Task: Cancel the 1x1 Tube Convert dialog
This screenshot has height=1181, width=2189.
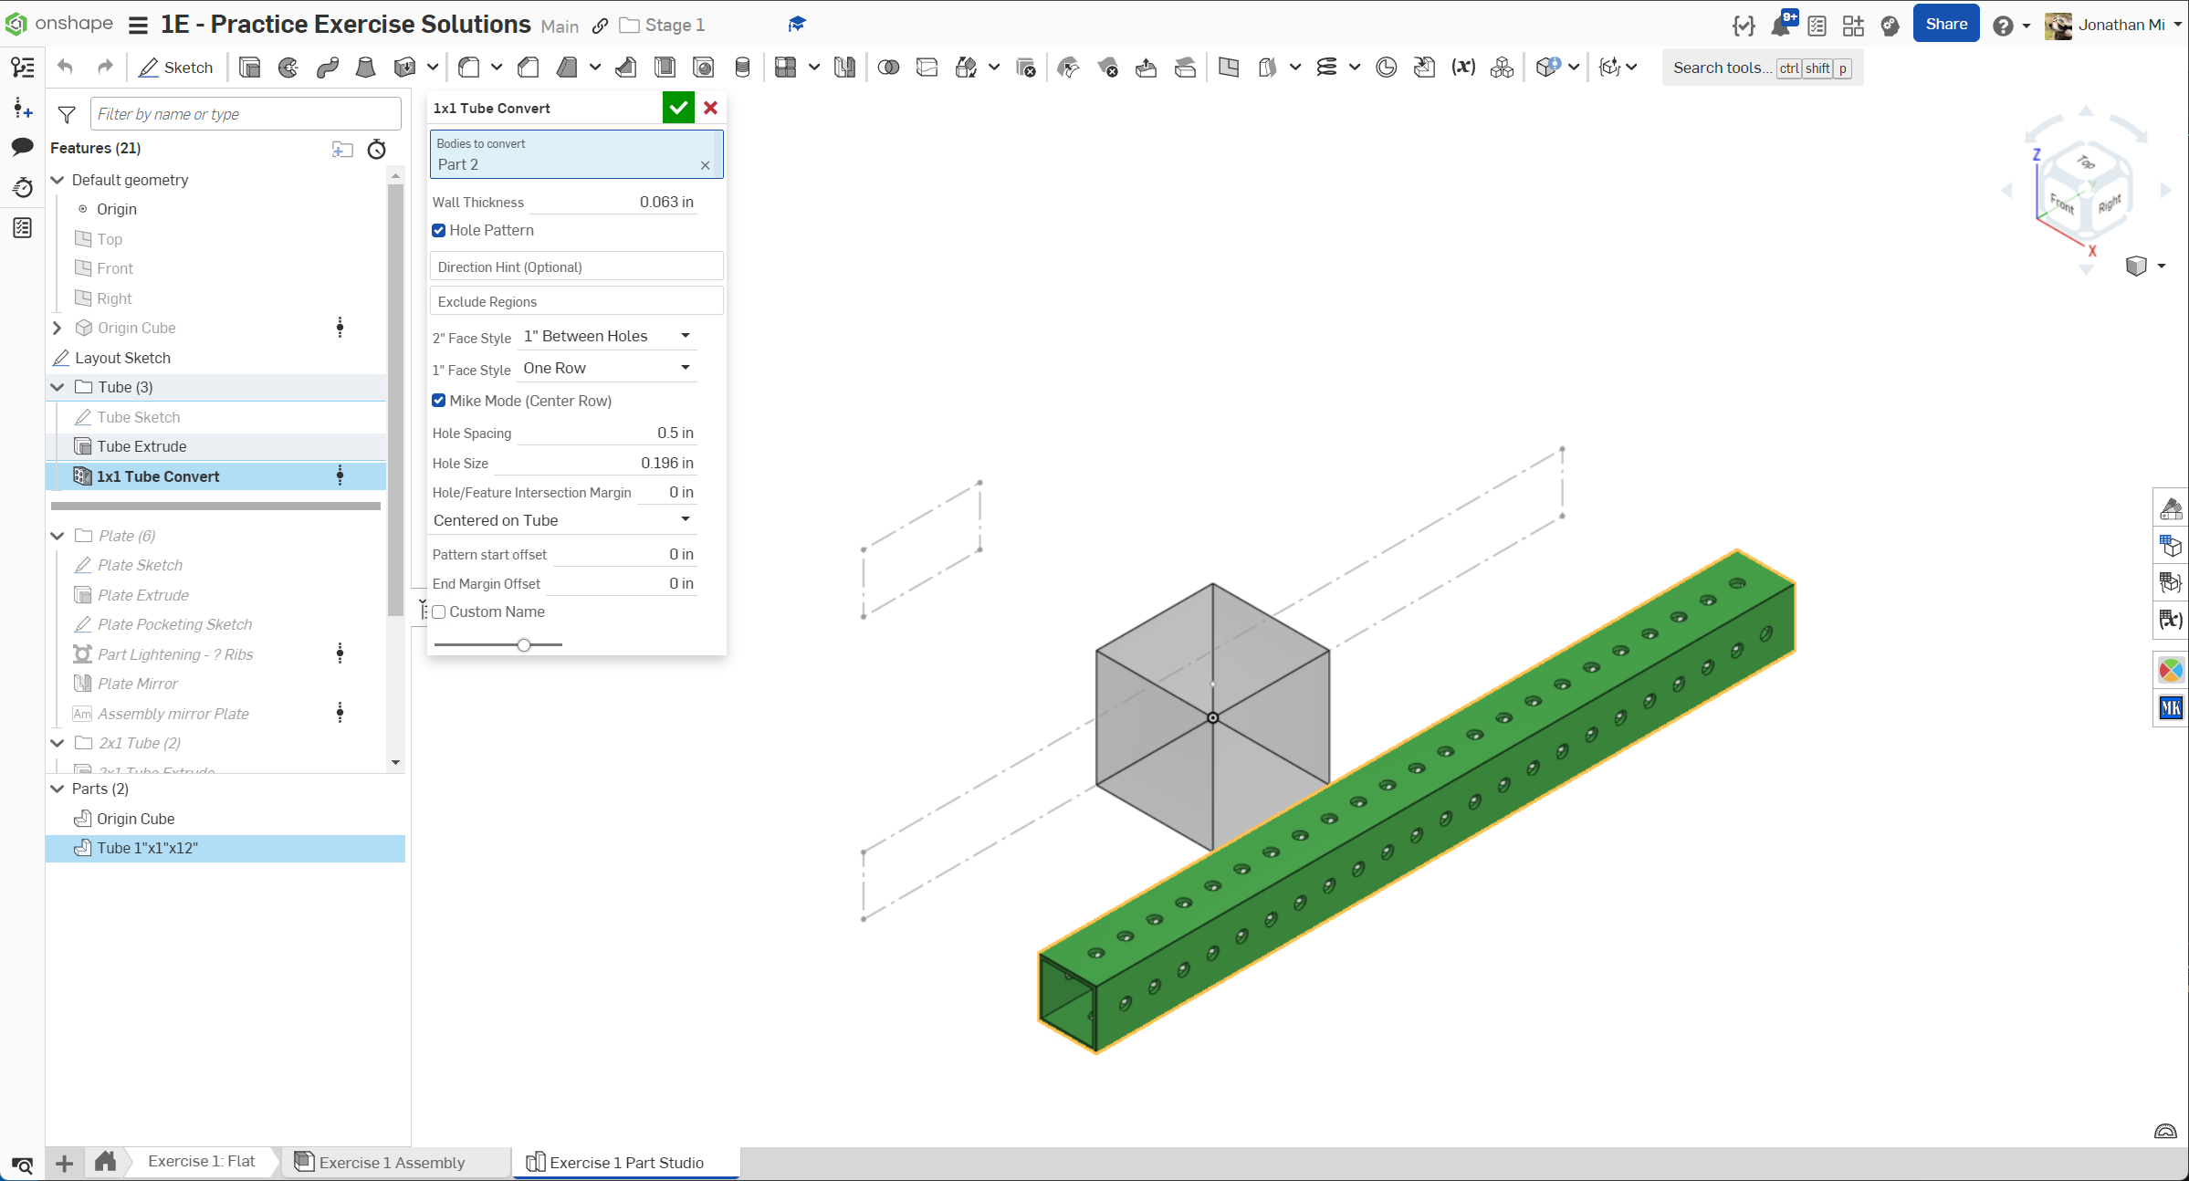Action: 711,108
